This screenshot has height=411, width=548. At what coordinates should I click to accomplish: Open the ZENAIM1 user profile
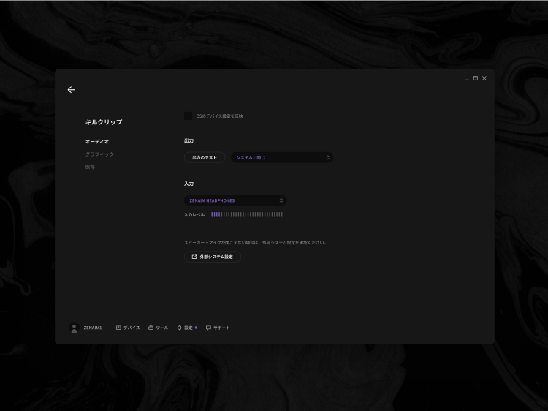click(x=85, y=328)
